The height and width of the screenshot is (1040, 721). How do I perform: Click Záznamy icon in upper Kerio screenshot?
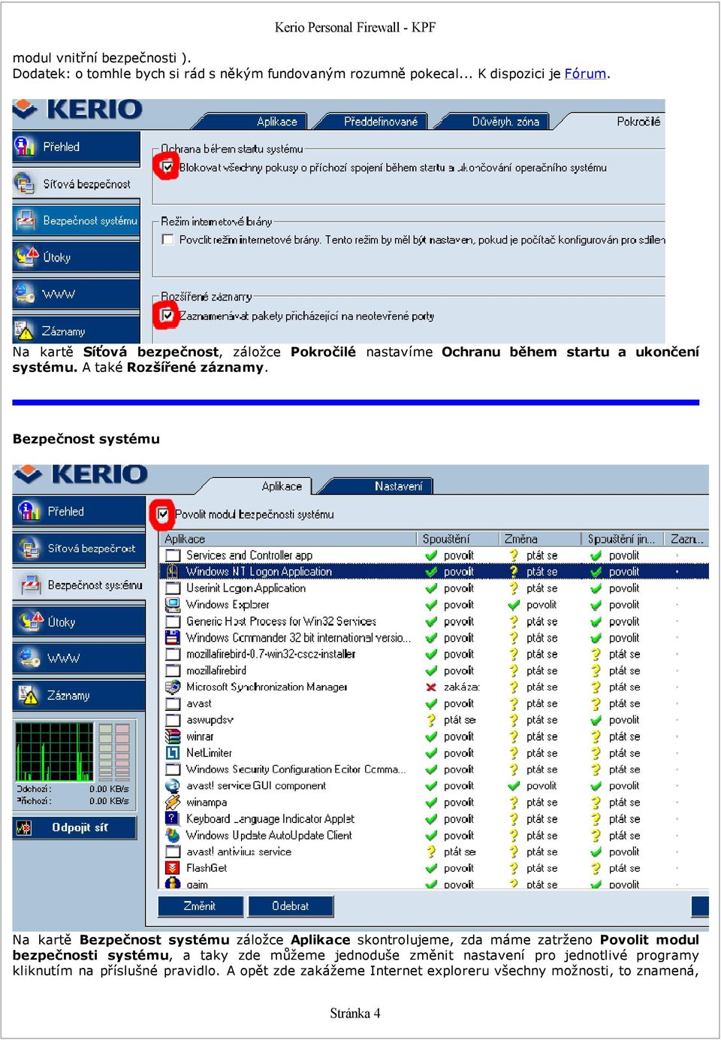(25, 329)
